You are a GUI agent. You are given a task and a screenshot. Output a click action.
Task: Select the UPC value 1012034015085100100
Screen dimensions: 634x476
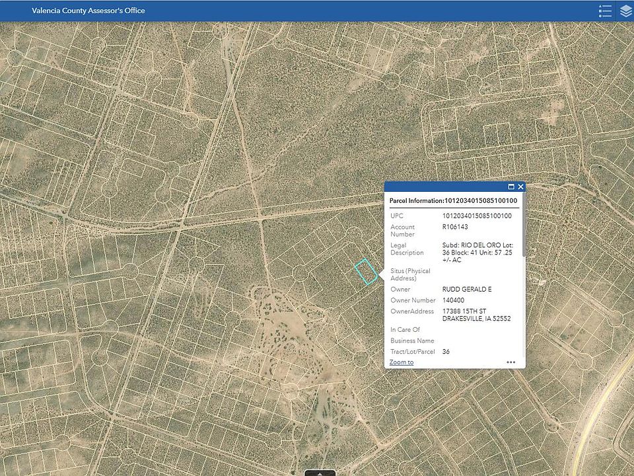coord(477,216)
